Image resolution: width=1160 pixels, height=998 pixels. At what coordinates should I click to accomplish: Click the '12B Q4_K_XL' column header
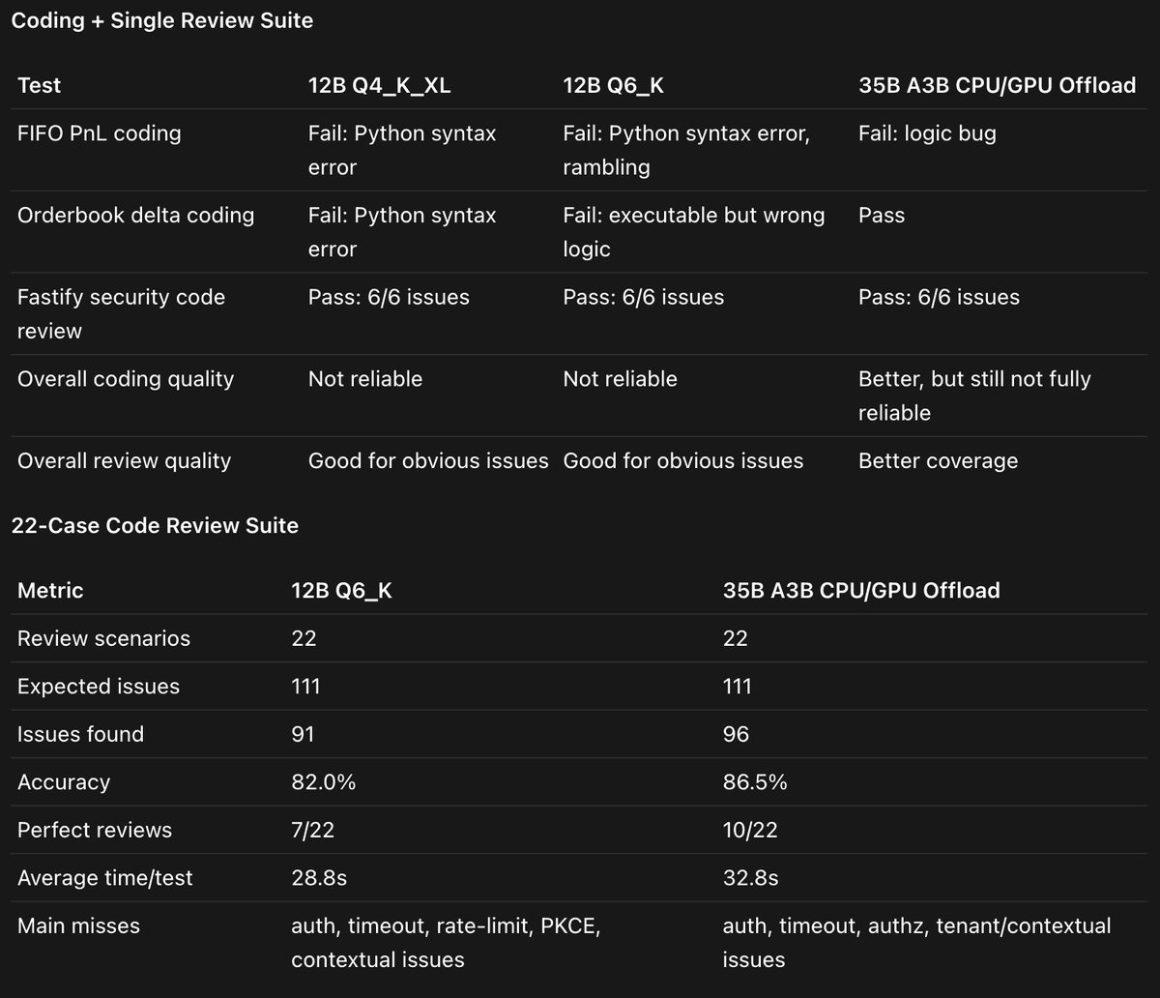pos(380,85)
